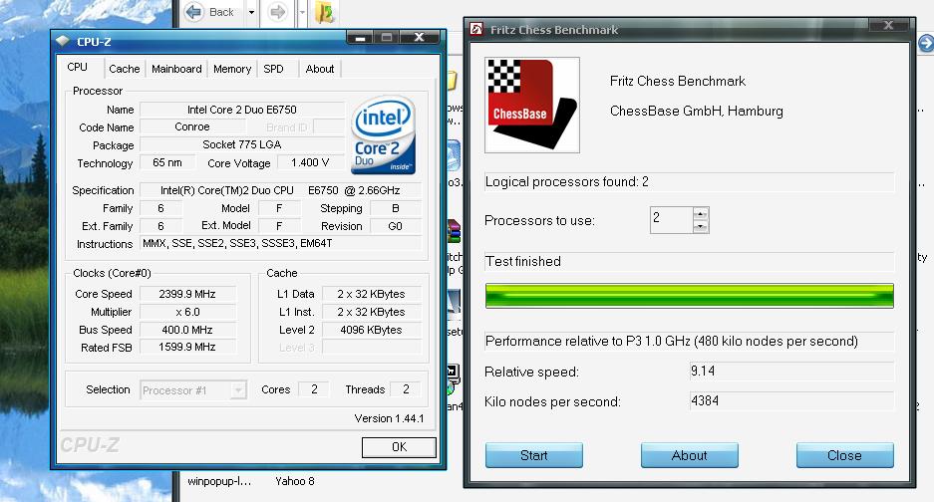
Task: Switch to the SPD tab
Action: [x=273, y=69]
